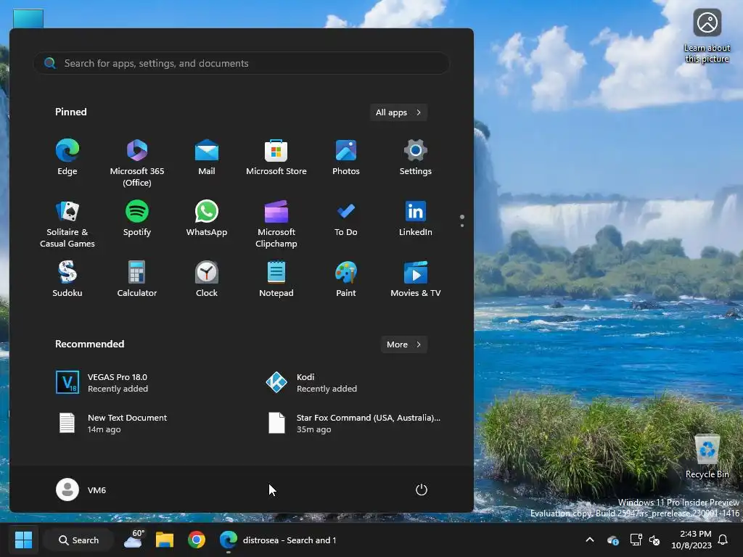
Task: Launch the To Do app
Action: (346, 218)
